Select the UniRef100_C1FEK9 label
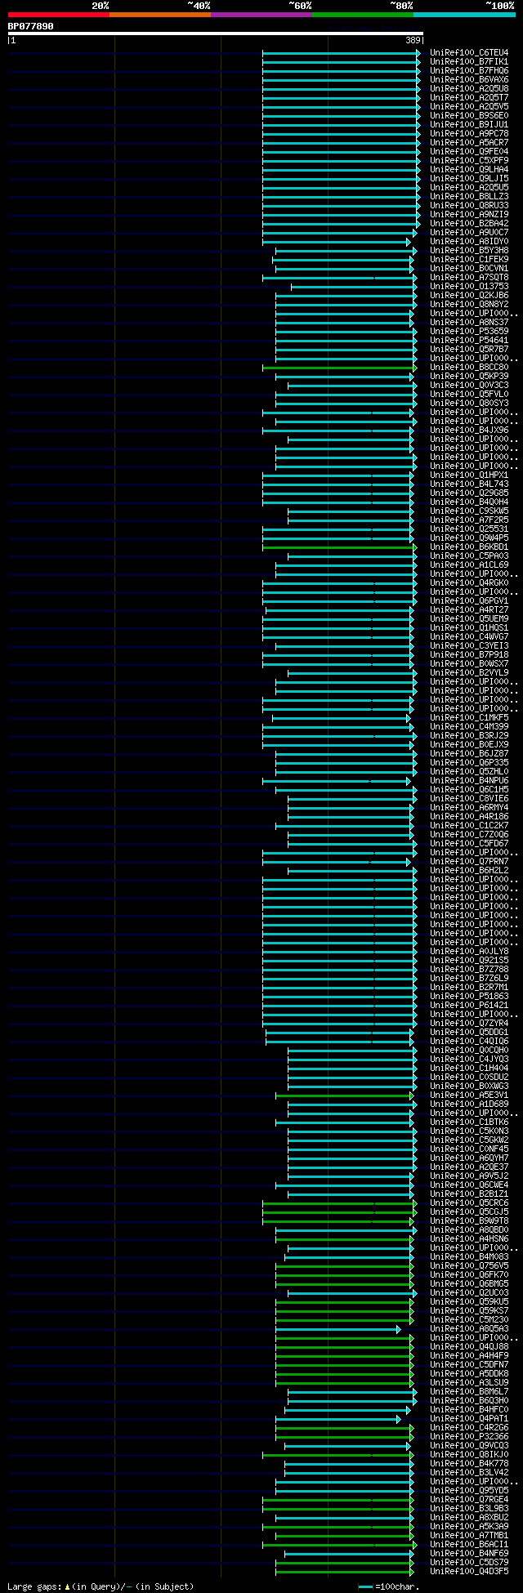The image size is (523, 1593). tap(469, 260)
